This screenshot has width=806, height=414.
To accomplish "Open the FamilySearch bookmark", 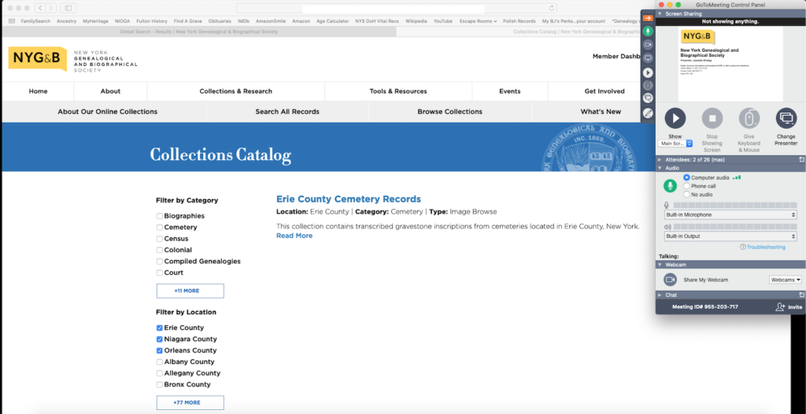I will pyautogui.click(x=35, y=21).
